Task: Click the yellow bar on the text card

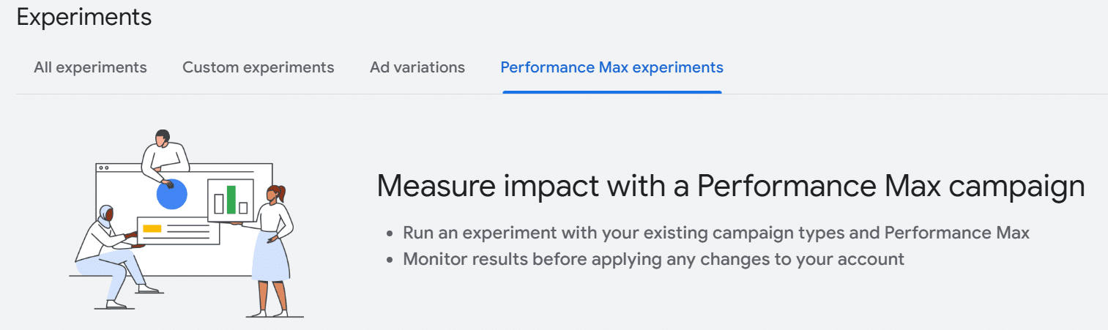Action: pyautogui.click(x=152, y=229)
